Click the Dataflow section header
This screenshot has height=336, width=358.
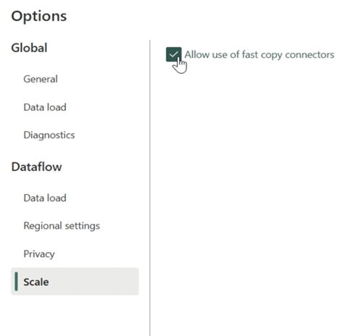(x=37, y=167)
